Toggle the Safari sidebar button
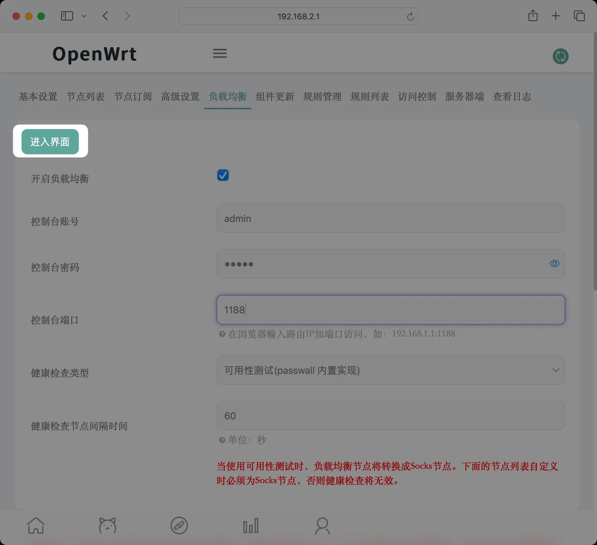This screenshot has height=545, width=597. pyautogui.click(x=67, y=16)
